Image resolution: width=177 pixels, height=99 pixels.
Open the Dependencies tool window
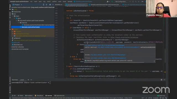click(59, 96)
